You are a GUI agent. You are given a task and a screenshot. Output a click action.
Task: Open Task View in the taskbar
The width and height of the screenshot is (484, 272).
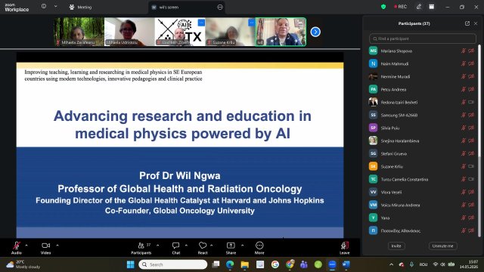tap(216, 264)
